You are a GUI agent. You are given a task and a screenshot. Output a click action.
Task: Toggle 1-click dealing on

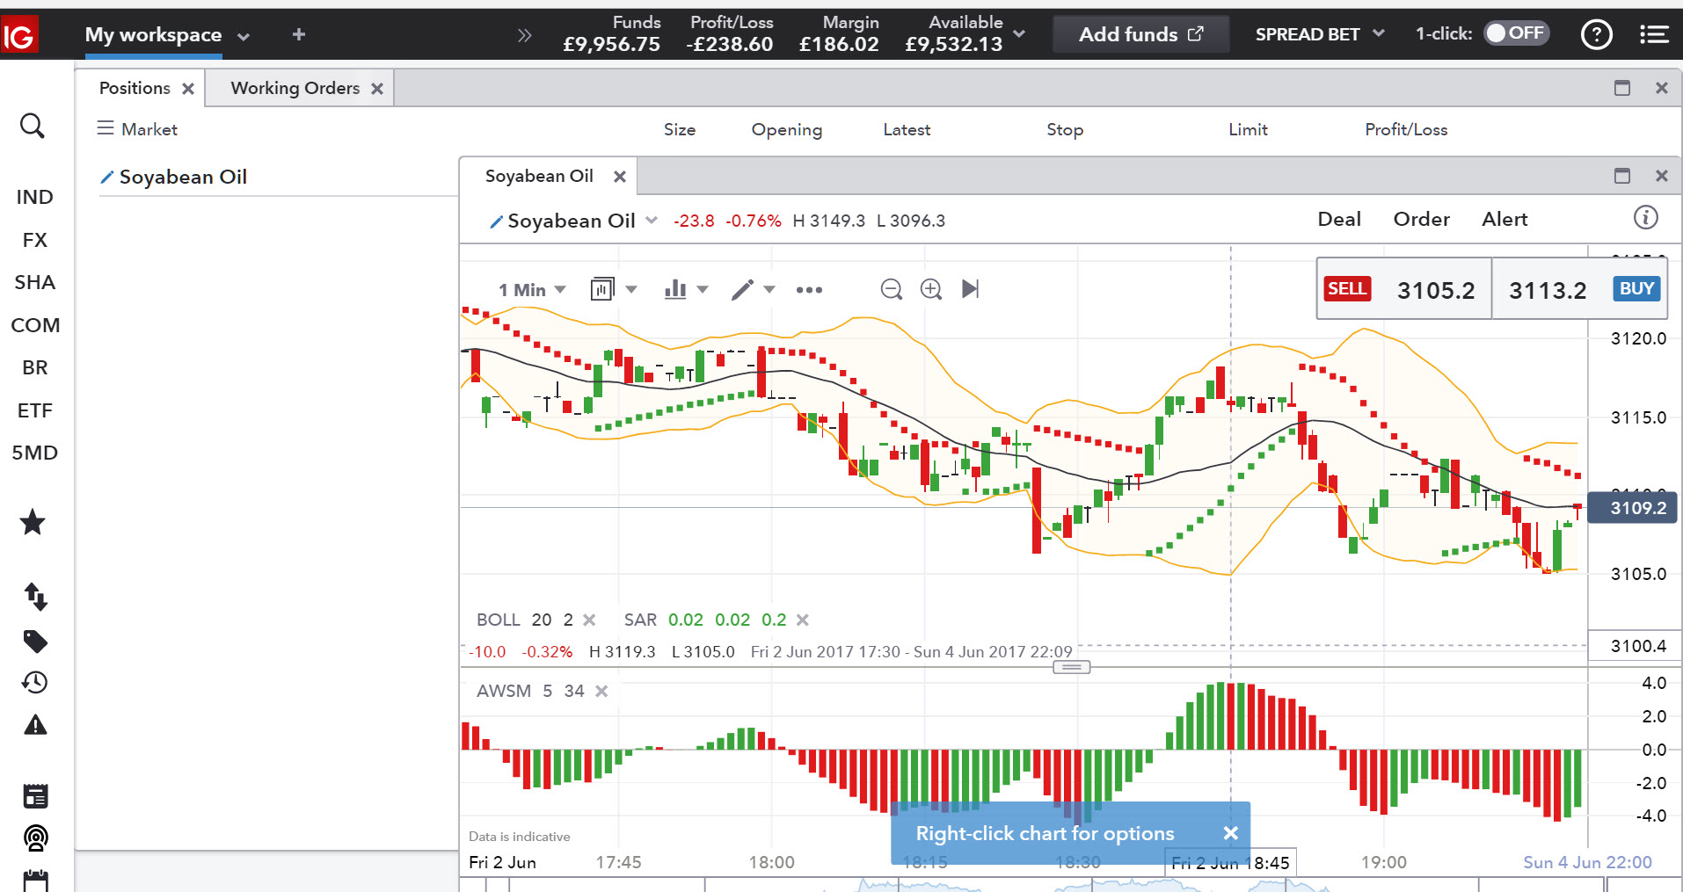[x=1516, y=33]
